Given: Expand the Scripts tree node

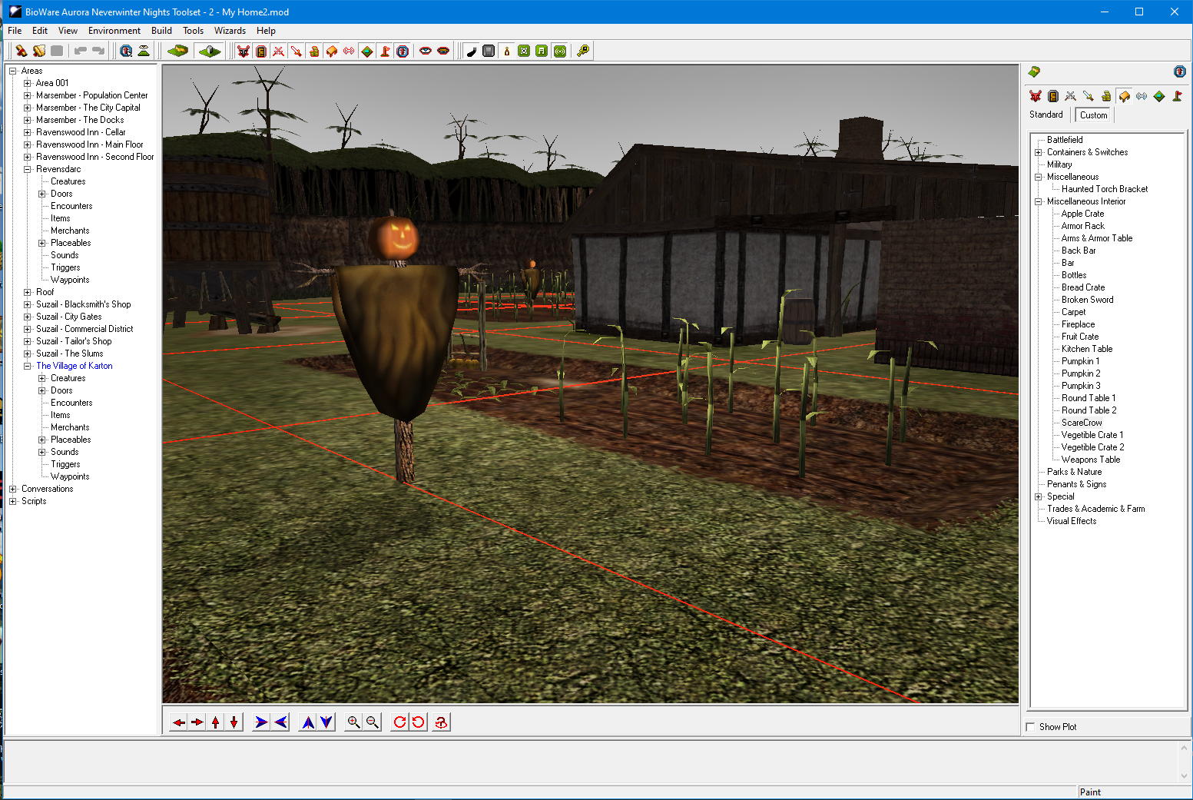Looking at the screenshot, I should [x=13, y=501].
